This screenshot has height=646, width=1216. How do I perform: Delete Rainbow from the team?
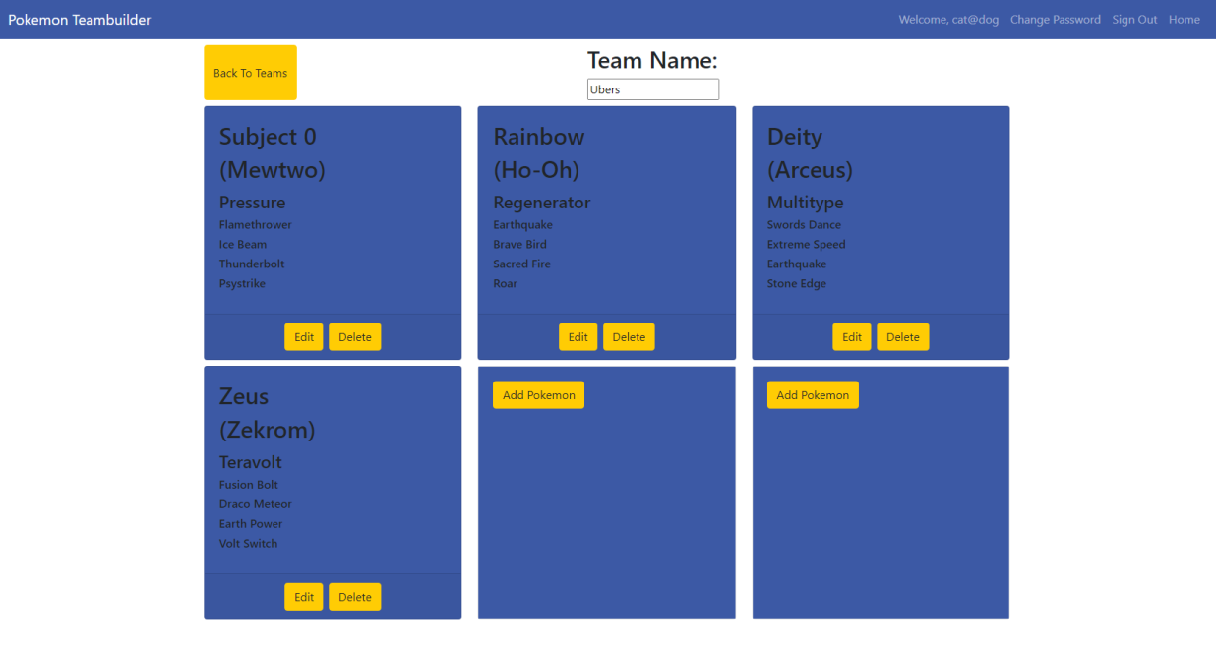pos(629,336)
